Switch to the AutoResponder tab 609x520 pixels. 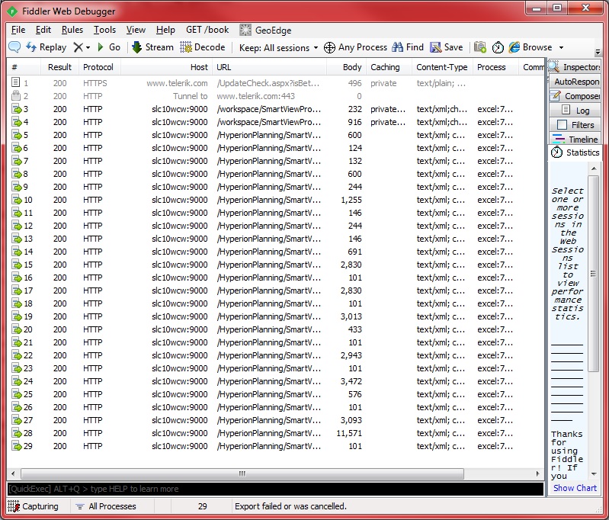pos(575,82)
